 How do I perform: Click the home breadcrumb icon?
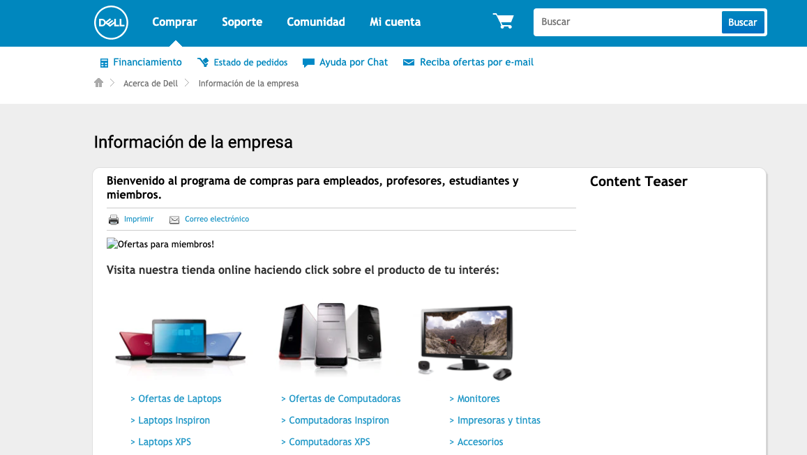98,83
